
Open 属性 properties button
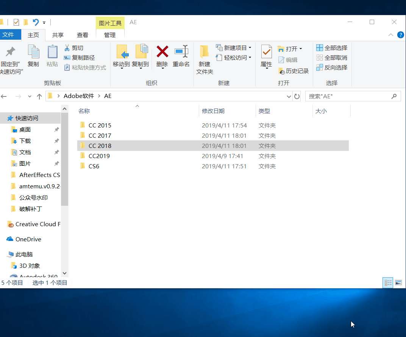point(267,56)
